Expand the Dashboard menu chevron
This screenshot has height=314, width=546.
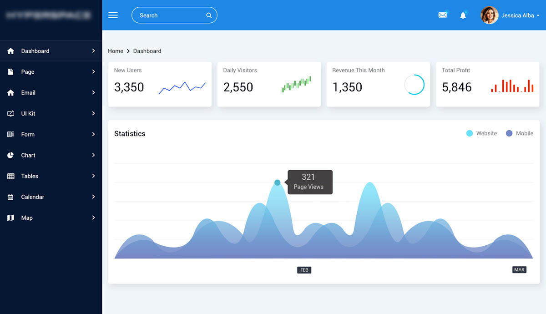point(93,51)
